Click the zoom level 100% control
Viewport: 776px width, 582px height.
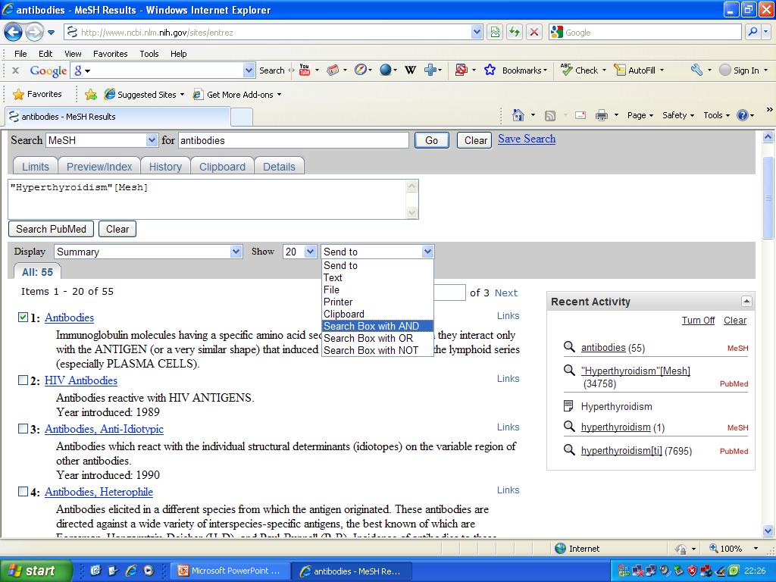734,549
